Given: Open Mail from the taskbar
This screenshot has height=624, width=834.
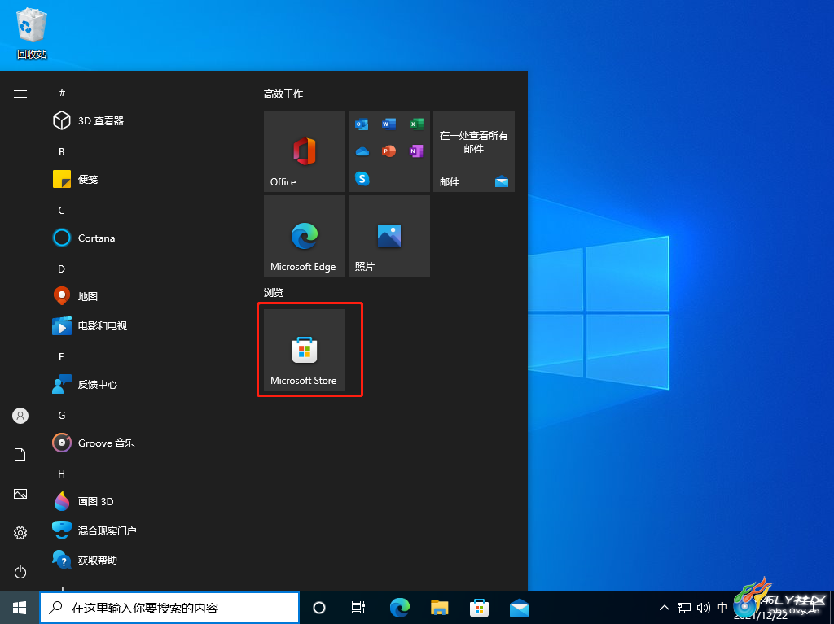Looking at the screenshot, I should pyautogui.click(x=519, y=608).
